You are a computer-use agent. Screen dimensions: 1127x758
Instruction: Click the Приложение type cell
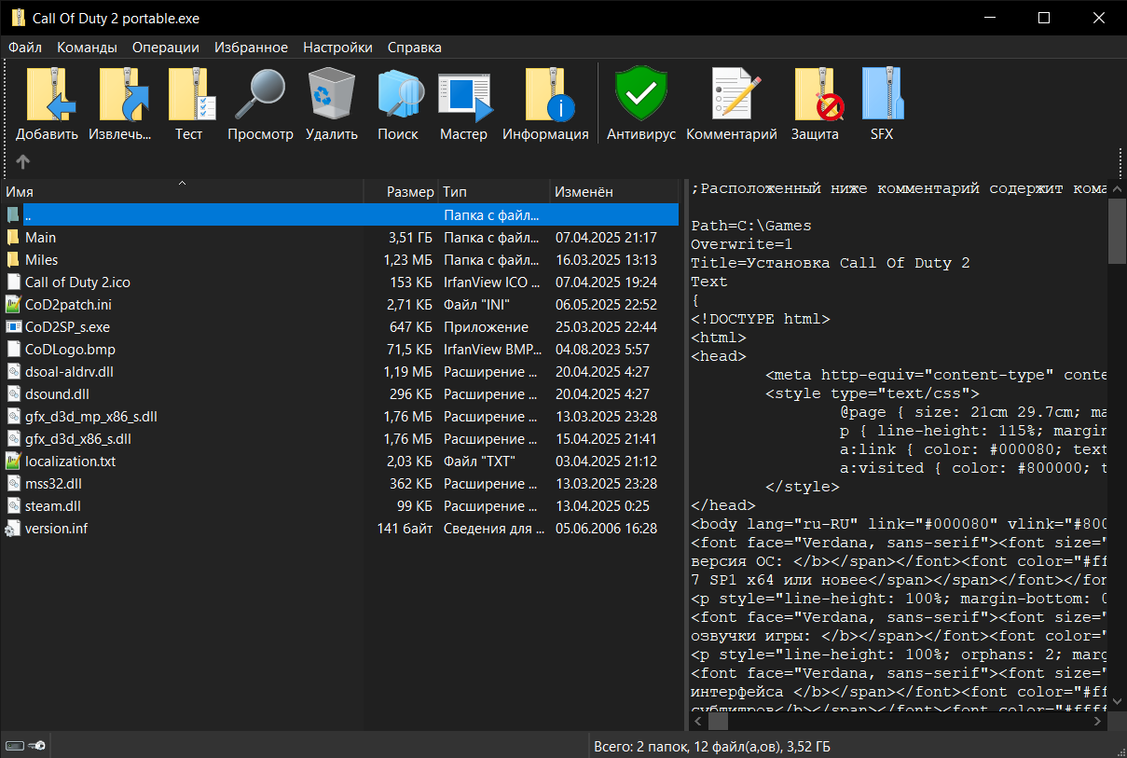click(486, 327)
